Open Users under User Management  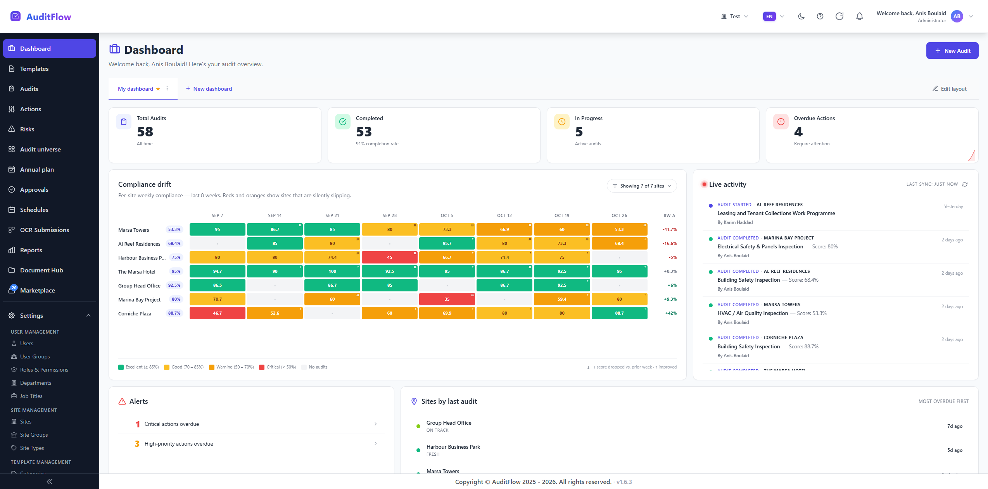[26, 343]
